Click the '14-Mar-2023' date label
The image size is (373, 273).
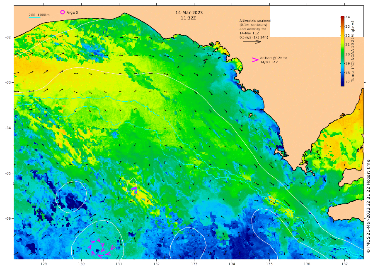(x=189, y=12)
